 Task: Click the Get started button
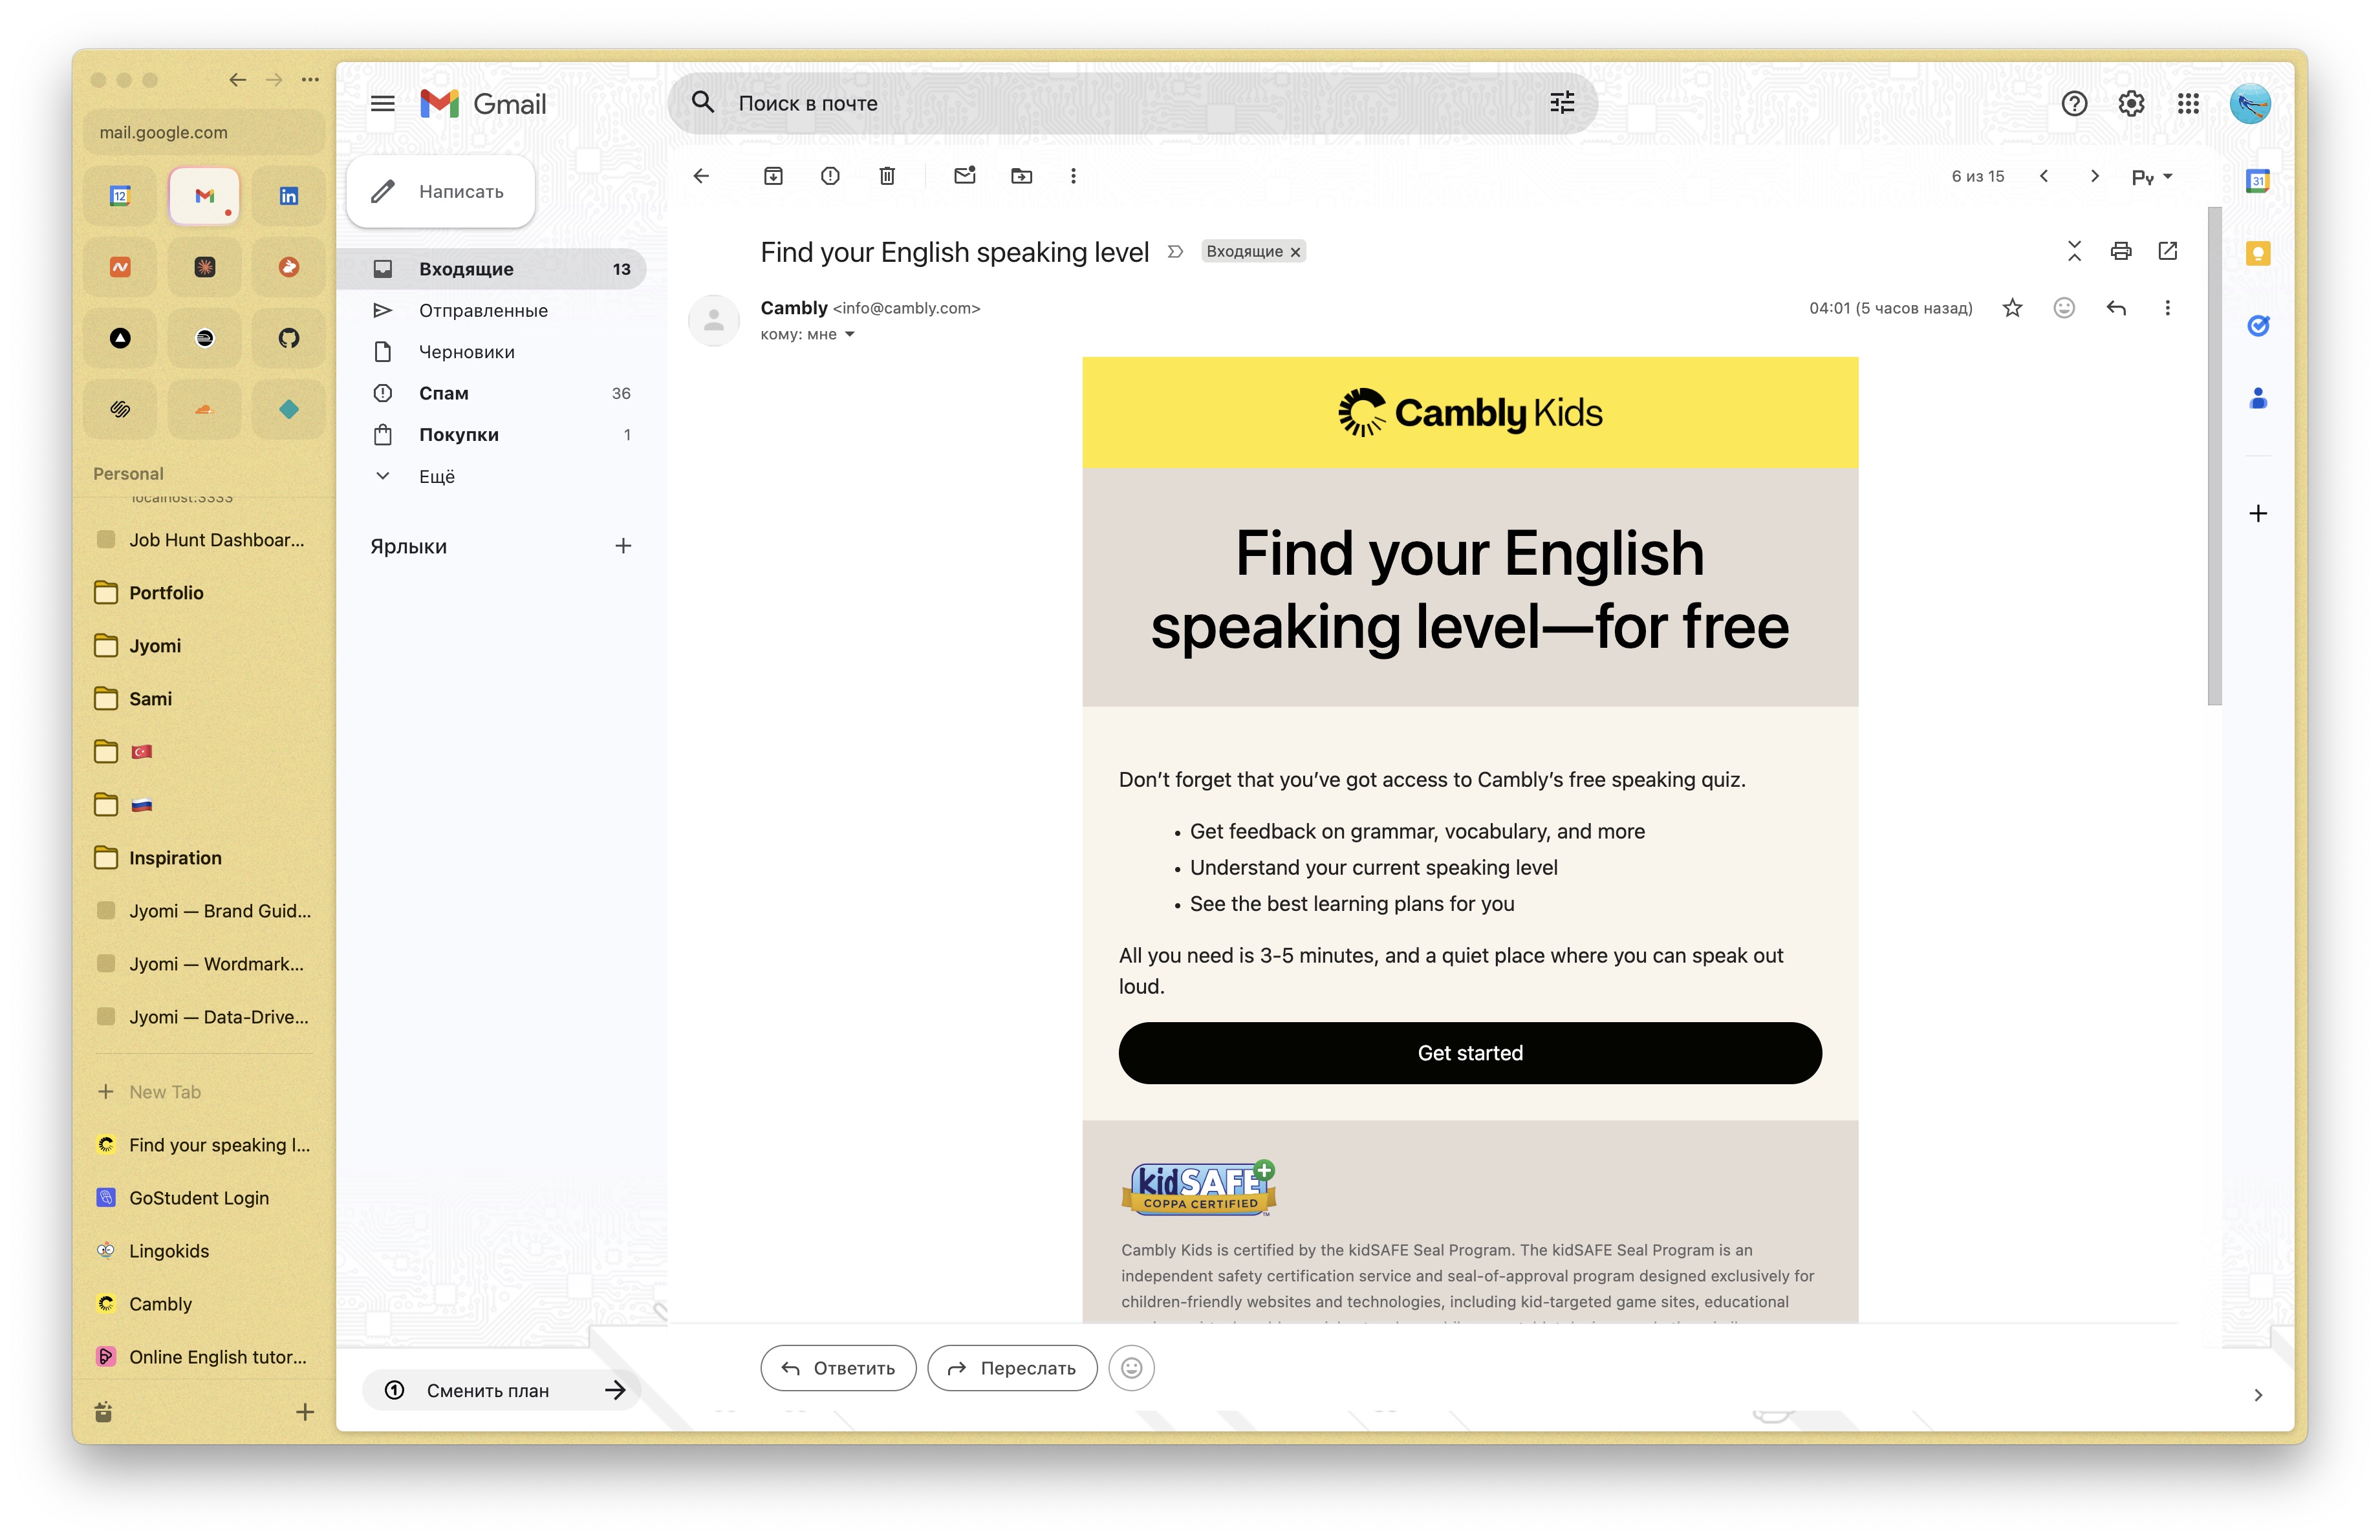(1469, 1053)
